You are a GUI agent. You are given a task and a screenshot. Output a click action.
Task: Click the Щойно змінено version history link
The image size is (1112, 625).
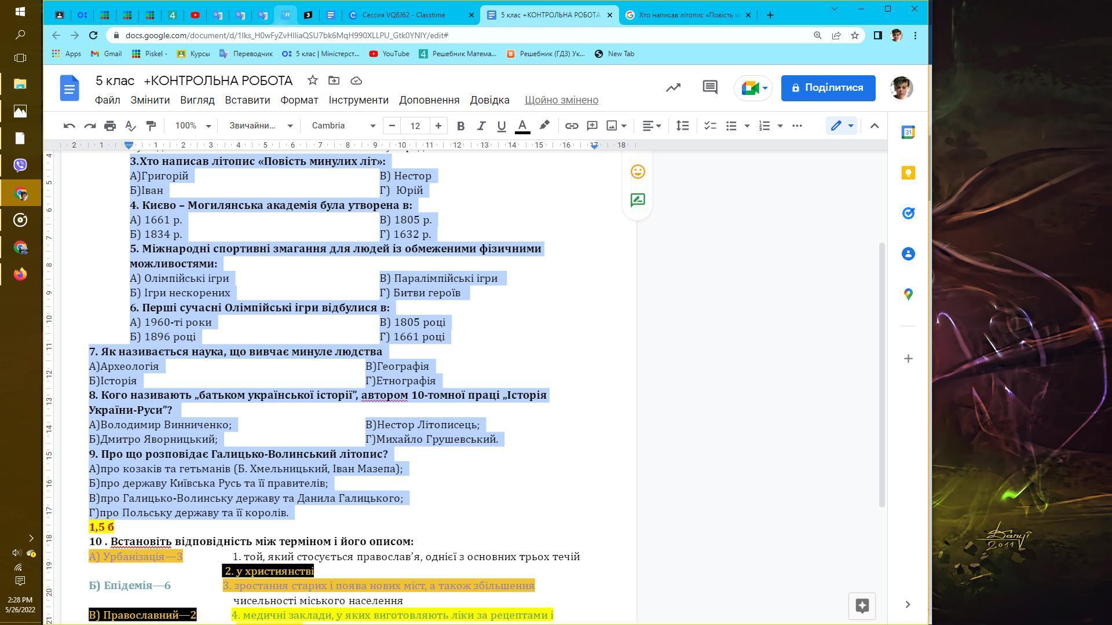(x=561, y=100)
